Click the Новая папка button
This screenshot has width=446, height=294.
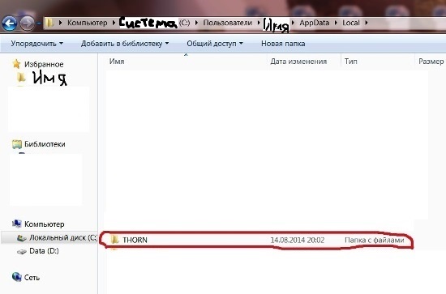pos(283,44)
